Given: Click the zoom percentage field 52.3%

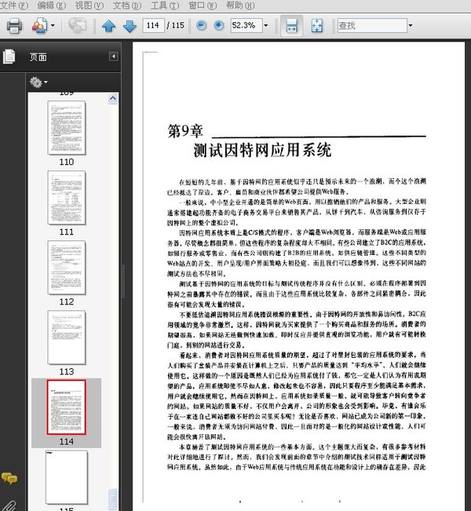Looking at the screenshot, I should pyautogui.click(x=246, y=25).
